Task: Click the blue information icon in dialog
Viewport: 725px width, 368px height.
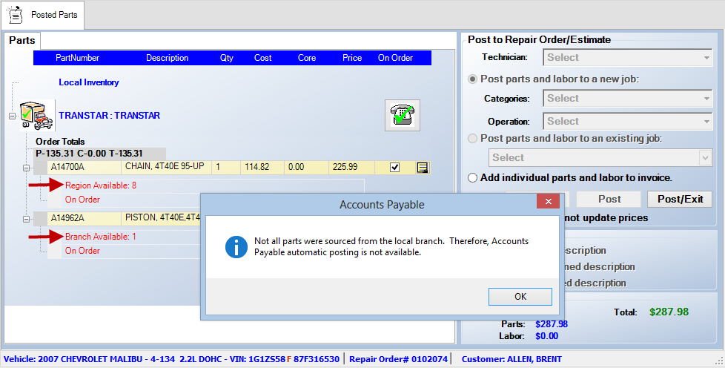Action: 236,247
